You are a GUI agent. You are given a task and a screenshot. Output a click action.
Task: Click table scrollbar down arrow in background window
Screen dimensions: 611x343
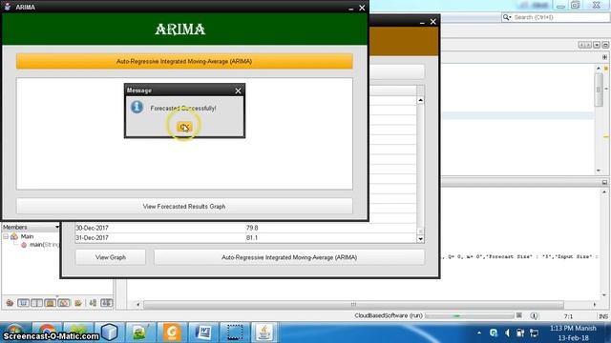coord(420,239)
